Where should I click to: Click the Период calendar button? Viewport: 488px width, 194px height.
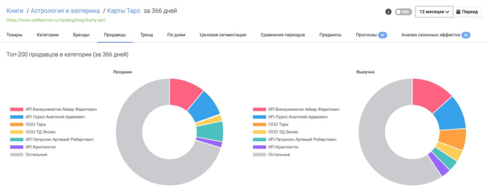point(467,12)
